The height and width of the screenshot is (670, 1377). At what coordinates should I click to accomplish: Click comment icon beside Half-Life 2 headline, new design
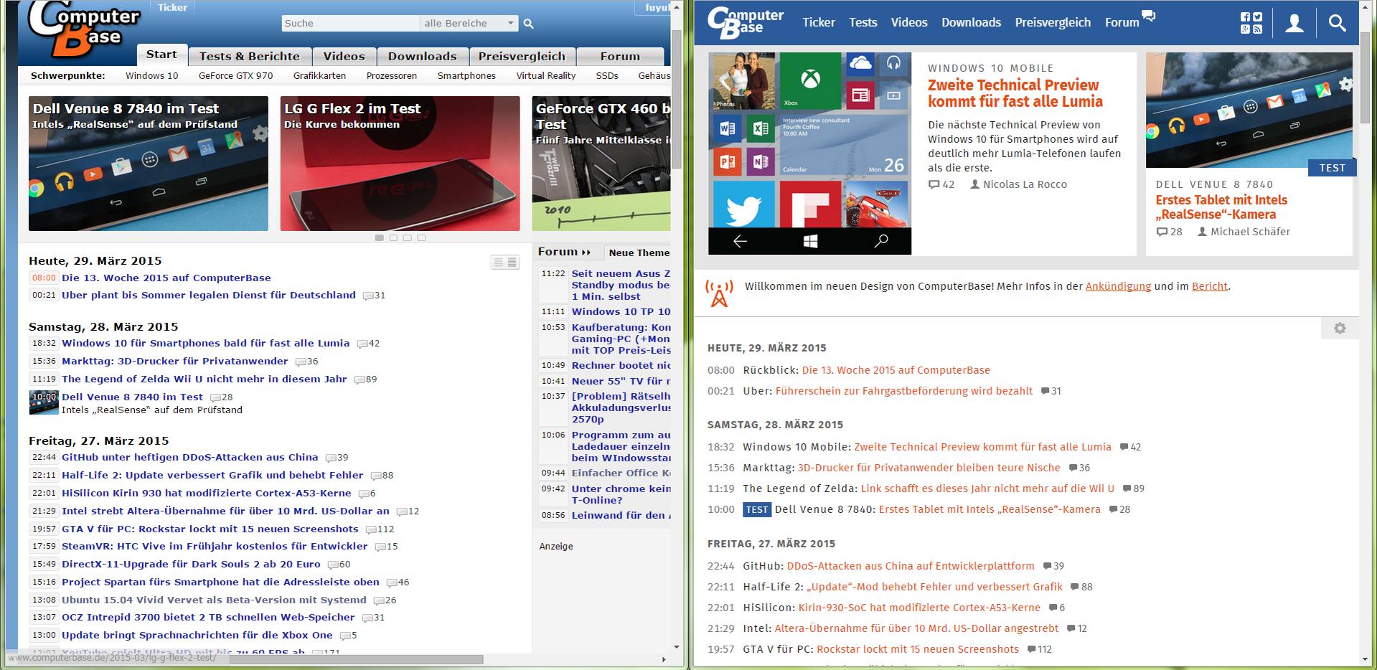pos(1075,587)
